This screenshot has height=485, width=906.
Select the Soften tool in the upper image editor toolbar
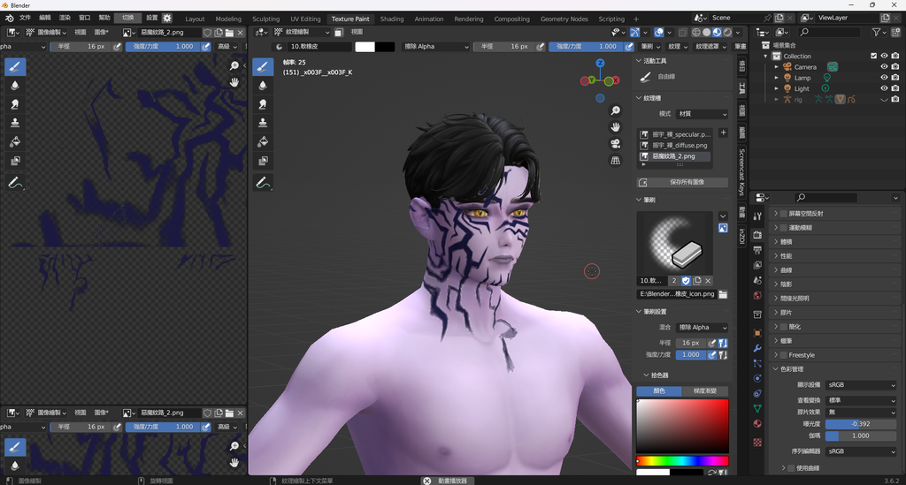[15, 86]
